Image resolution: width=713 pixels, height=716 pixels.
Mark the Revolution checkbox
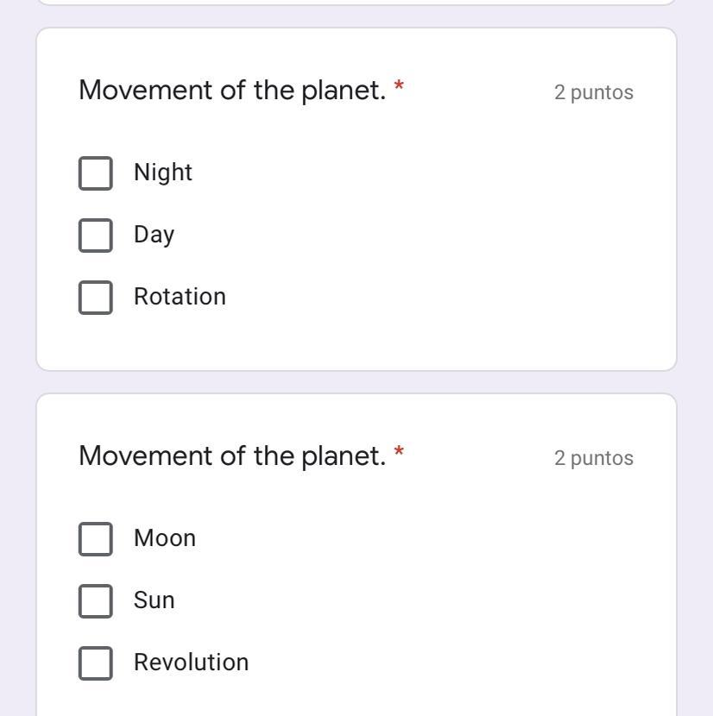(95, 663)
